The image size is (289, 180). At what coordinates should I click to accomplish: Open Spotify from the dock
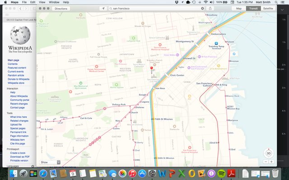(221, 173)
